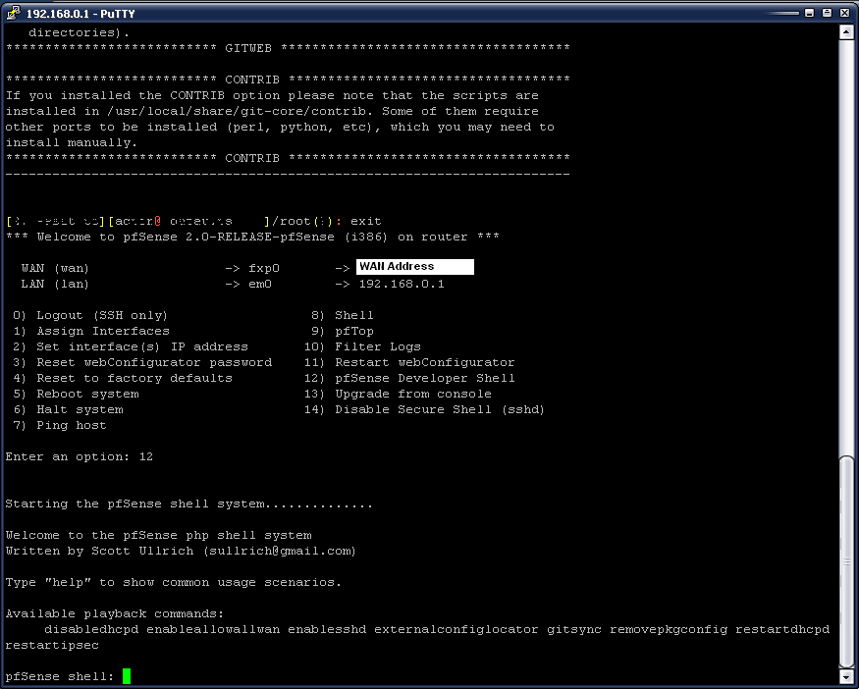Click '12) pfSense Developer Shell' option text

tap(409, 379)
